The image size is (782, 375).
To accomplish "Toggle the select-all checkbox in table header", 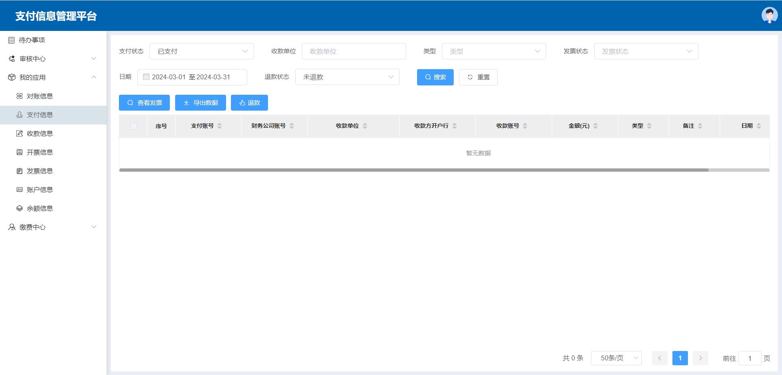I will point(133,126).
